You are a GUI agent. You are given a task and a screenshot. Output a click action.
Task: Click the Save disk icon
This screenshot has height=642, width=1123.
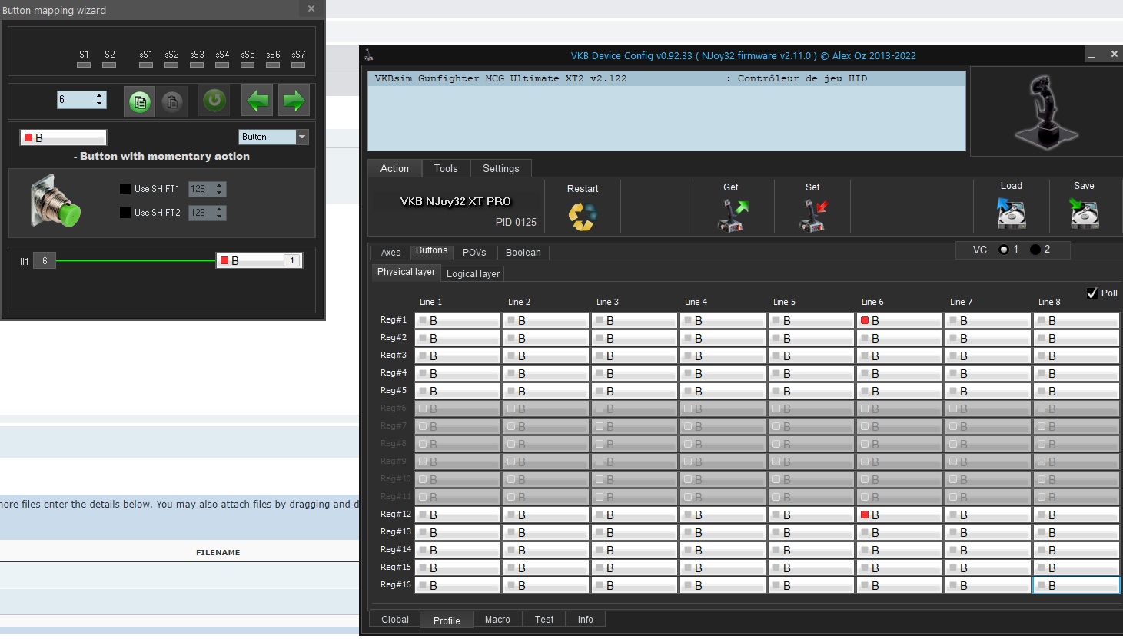coord(1084,213)
